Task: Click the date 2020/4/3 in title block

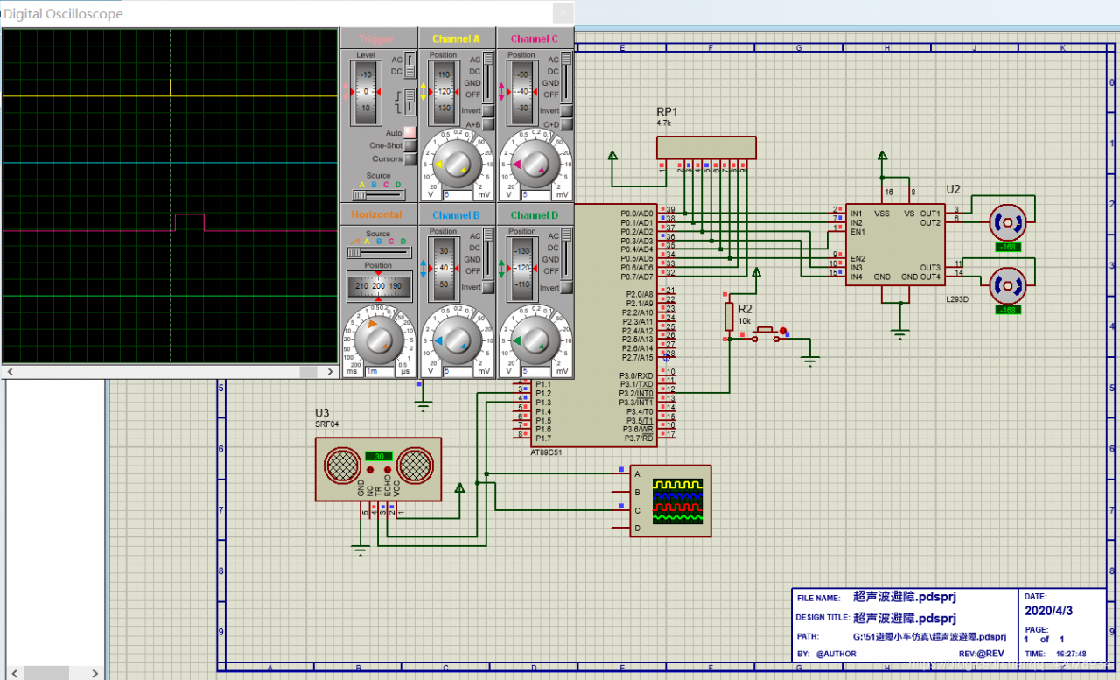Action: (x=1048, y=610)
